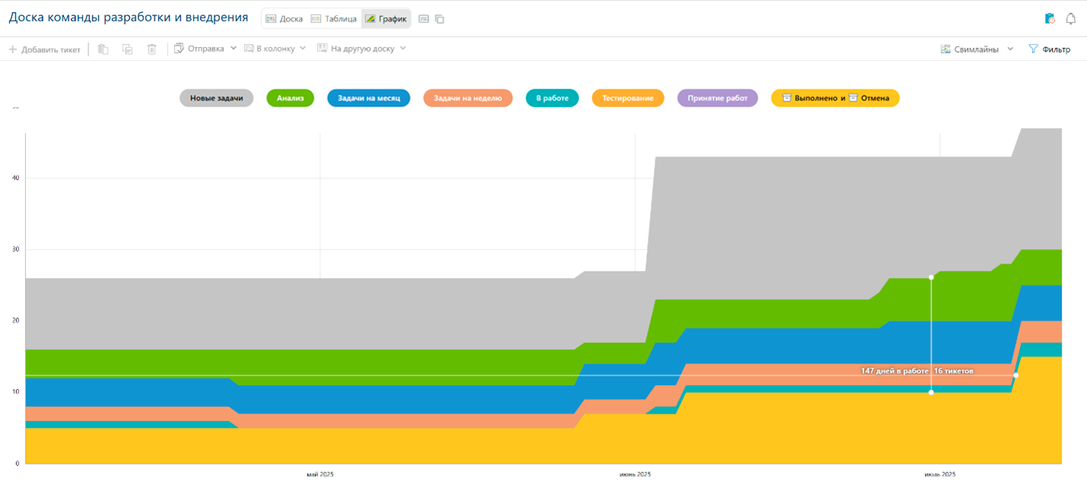The height and width of the screenshot is (497, 1087).
Task: Click the paste ticket clipboard icon
Action: 104,49
